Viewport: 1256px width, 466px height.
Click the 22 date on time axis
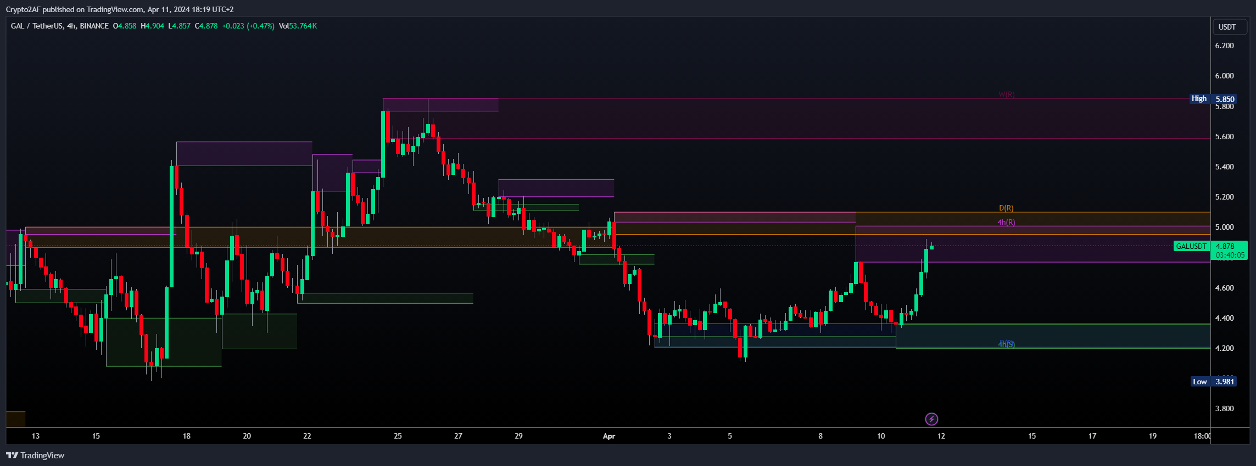pyautogui.click(x=308, y=436)
